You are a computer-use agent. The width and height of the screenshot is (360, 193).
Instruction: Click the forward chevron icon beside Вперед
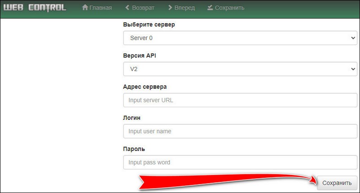pyautogui.click(x=170, y=8)
